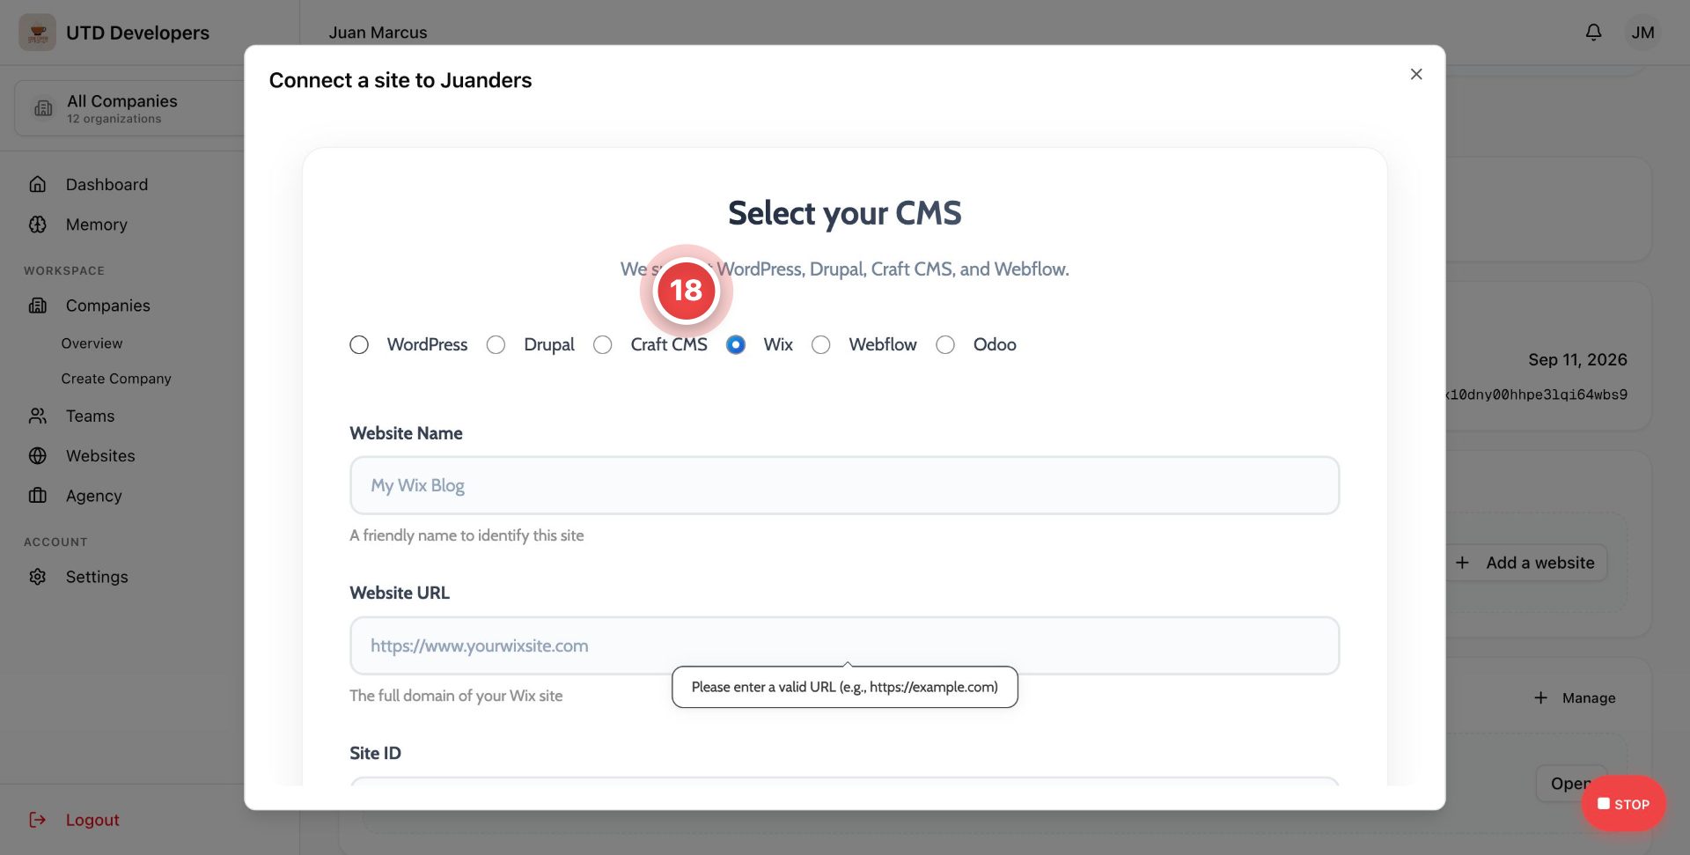Click the Settings gear icon
This screenshot has height=855, width=1690.
[38, 577]
